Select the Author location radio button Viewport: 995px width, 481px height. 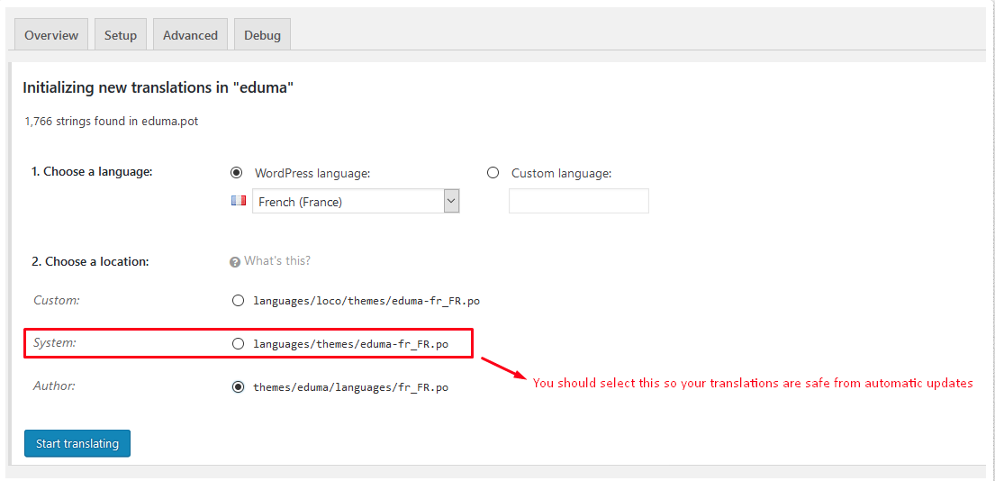[x=238, y=387]
